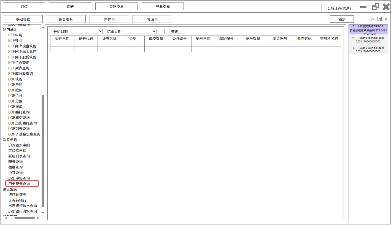Click the sidebar scroll-right arrow

[x=38, y=218]
